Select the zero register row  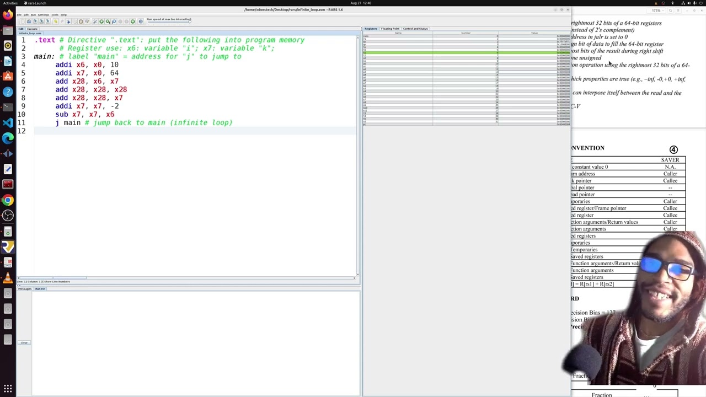pos(467,36)
